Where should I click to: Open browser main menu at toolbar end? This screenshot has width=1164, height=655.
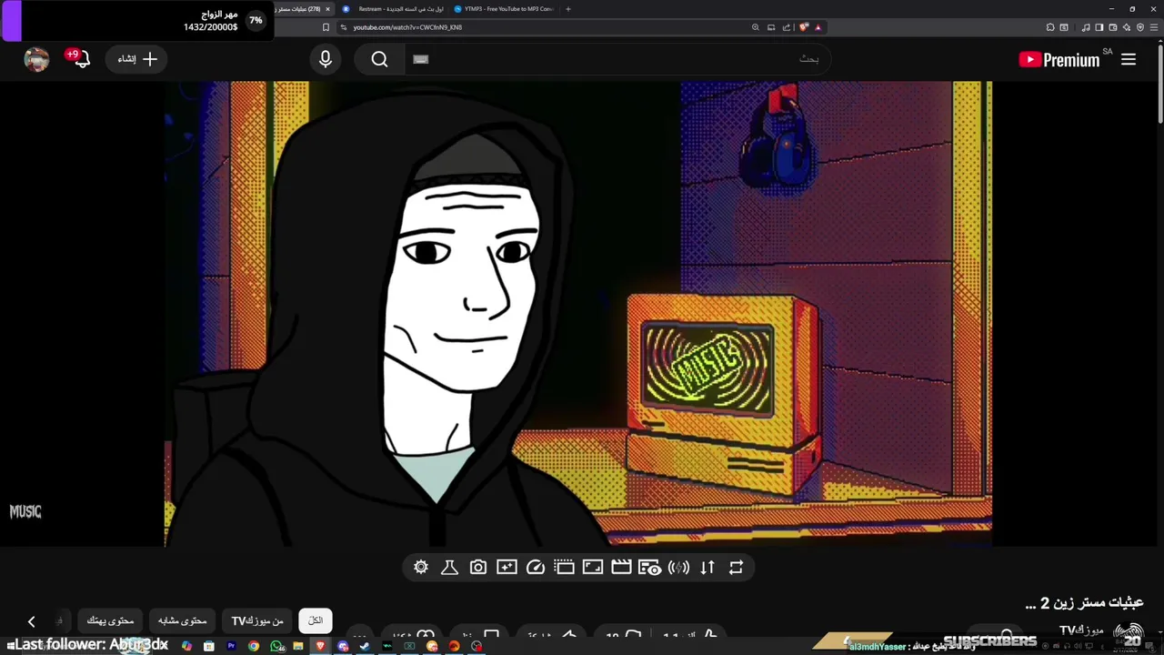[x=1153, y=27]
